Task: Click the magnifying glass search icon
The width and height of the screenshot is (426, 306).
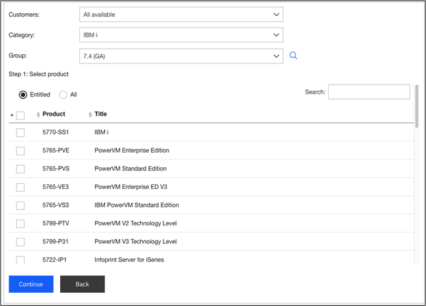Action: pyautogui.click(x=294, y=56)
